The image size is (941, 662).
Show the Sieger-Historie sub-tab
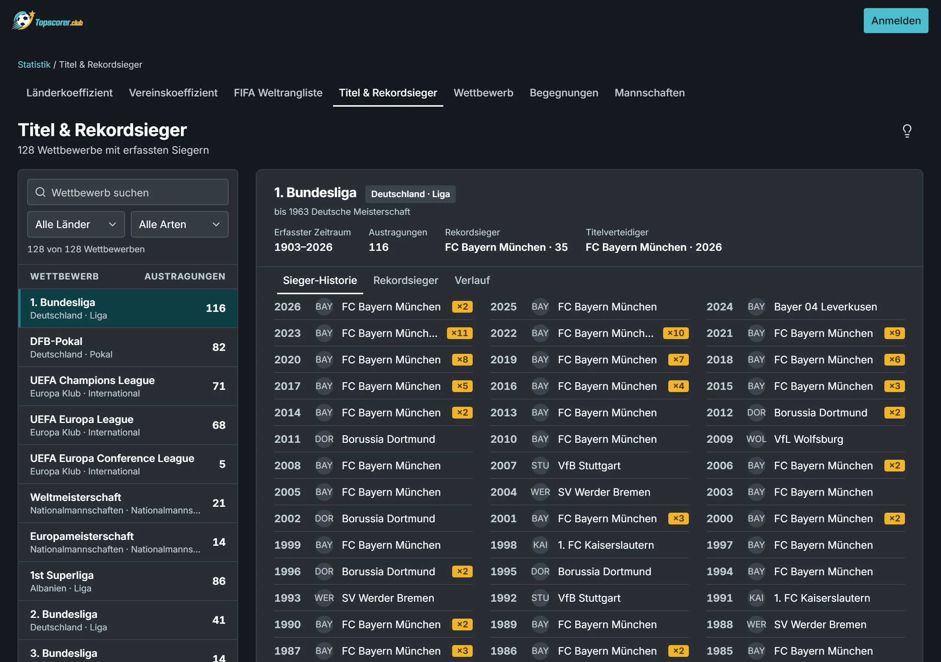(x=320, y=280)
